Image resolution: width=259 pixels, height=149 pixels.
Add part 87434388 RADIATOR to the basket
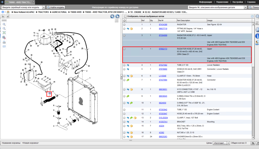coord(124,24)
